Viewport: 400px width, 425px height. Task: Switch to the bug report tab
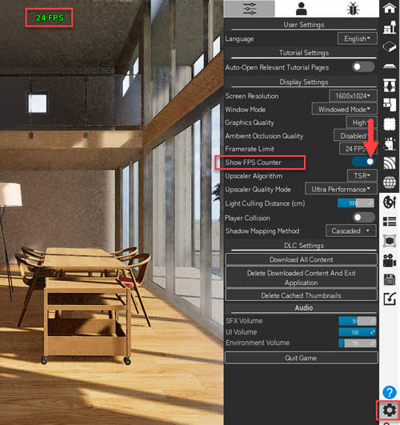(353, 9)
